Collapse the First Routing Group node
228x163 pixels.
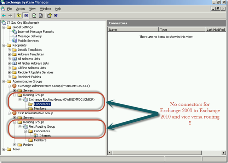click(x=20, y=127)
